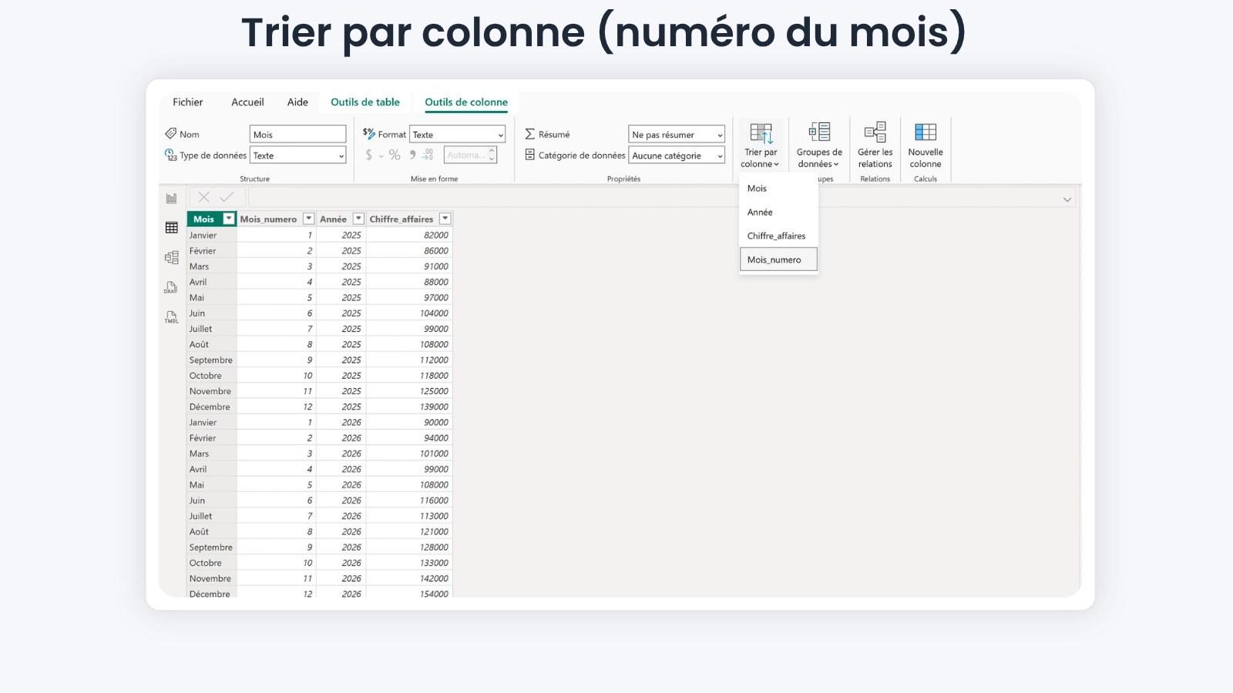Click the decimal places icon
Viewport: 1233px width, 693px height.
point(428,155)
